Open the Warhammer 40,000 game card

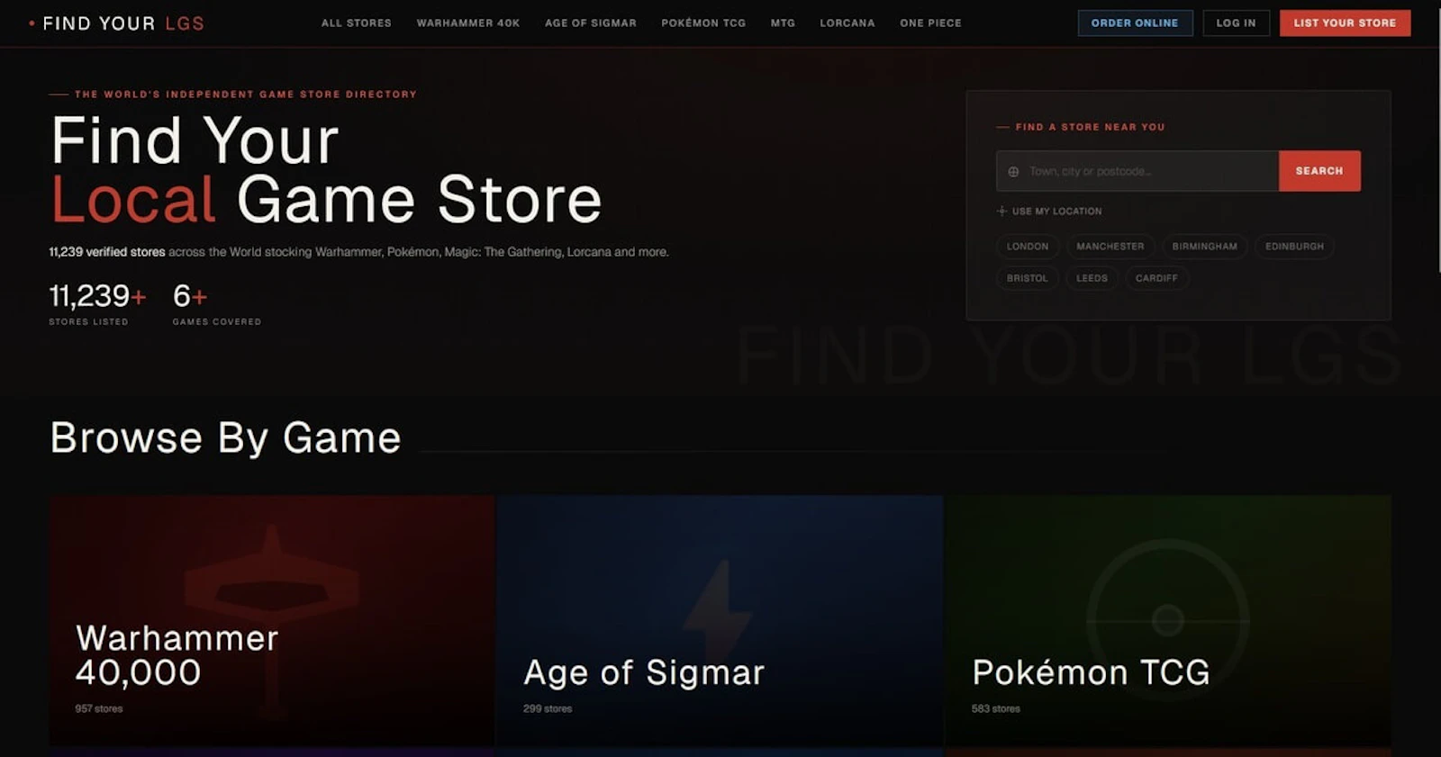click(x=272, y=620)
